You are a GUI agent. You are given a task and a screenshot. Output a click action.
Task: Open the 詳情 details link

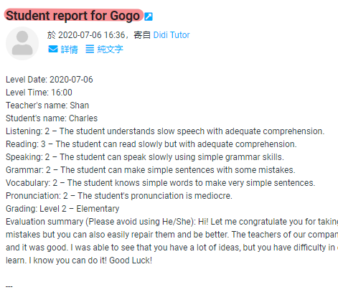click(x=69, y=50)
